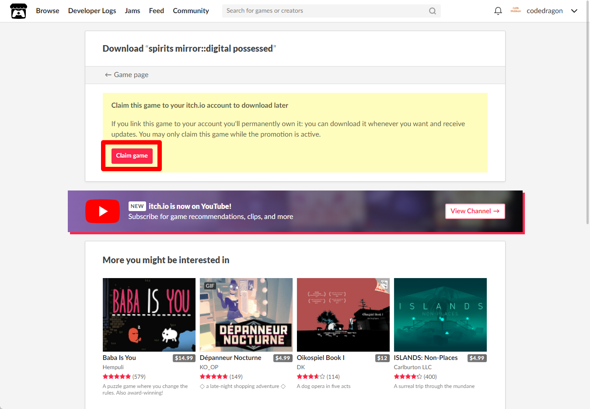590x409 pixels.
Task: Click the 'A dog opera in five acts' description
Action: pyautogui.click(x=324, y=386)
